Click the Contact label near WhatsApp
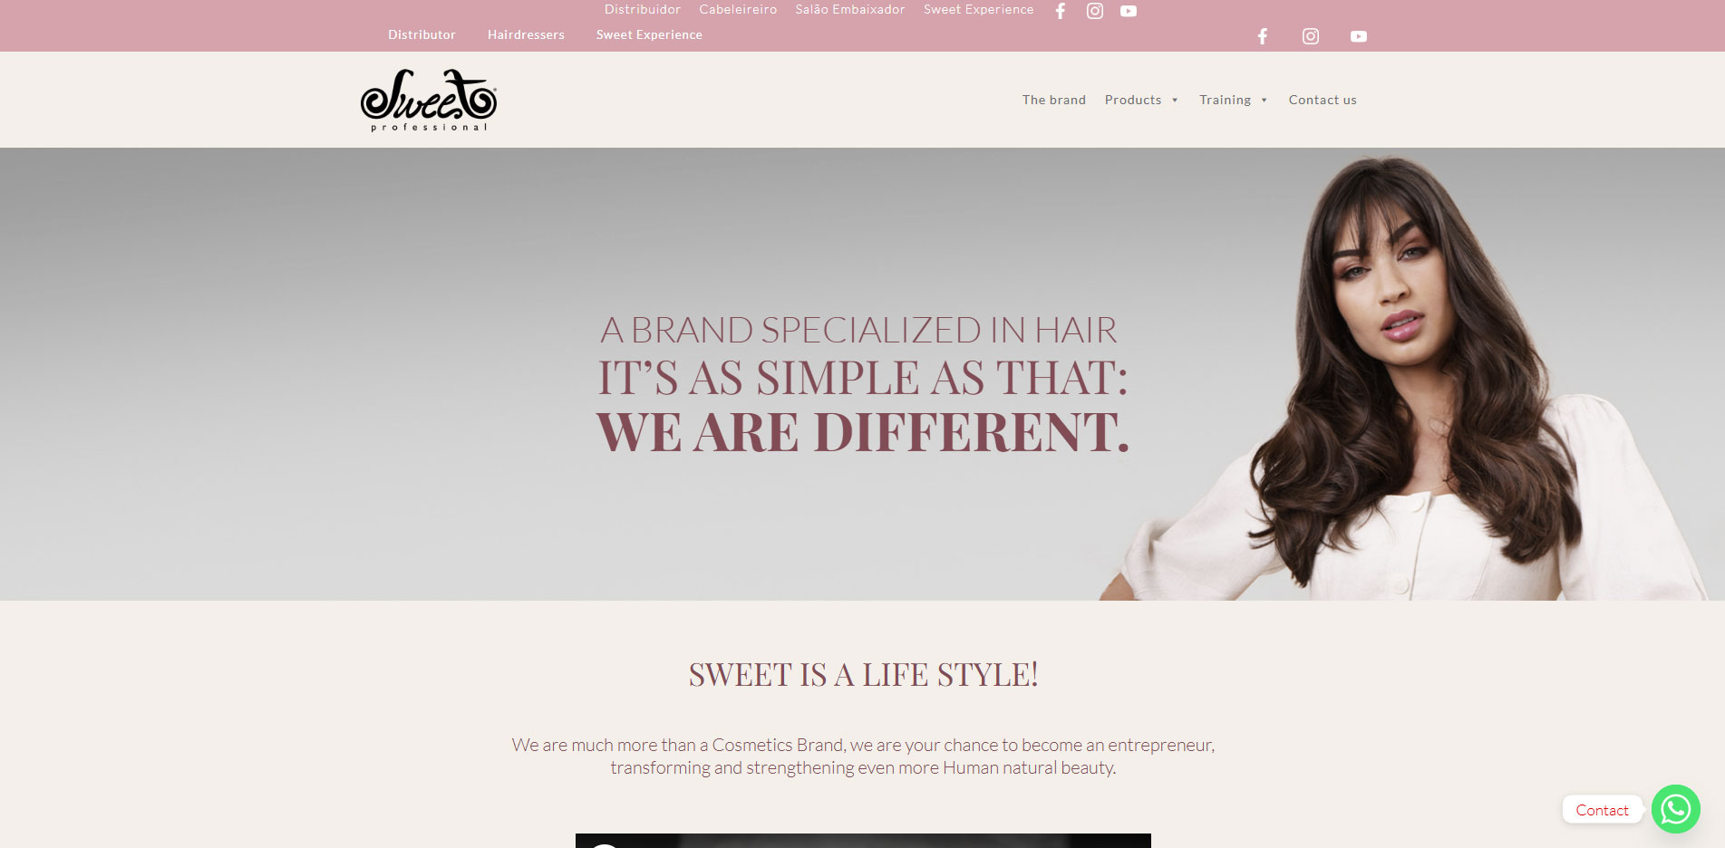This screenshot has height=848, width=1725. [x=1602, y=810]
